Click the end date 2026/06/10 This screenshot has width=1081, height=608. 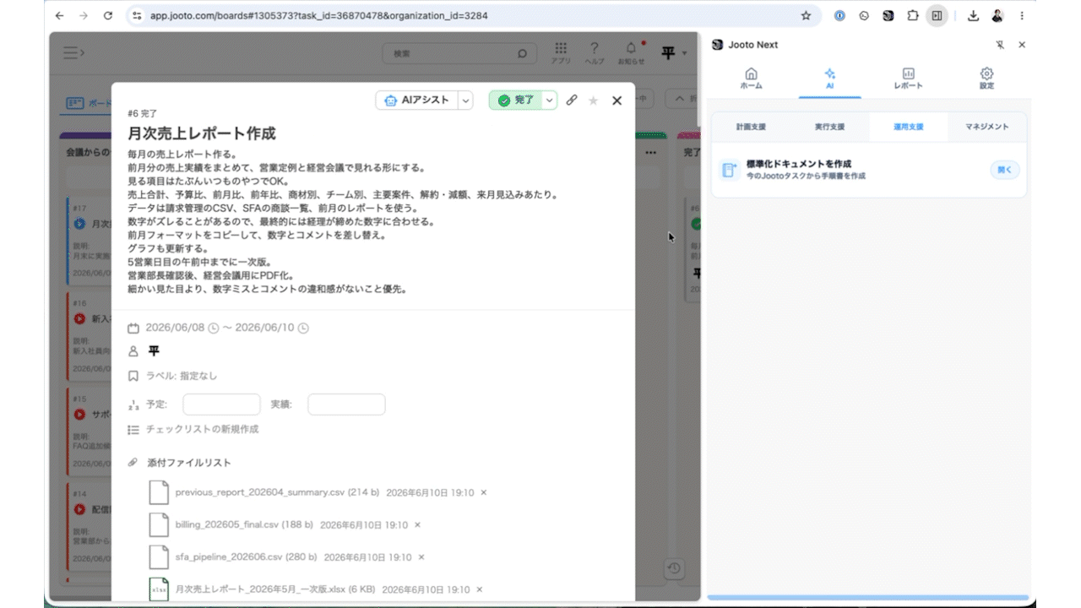coord(265,328)
